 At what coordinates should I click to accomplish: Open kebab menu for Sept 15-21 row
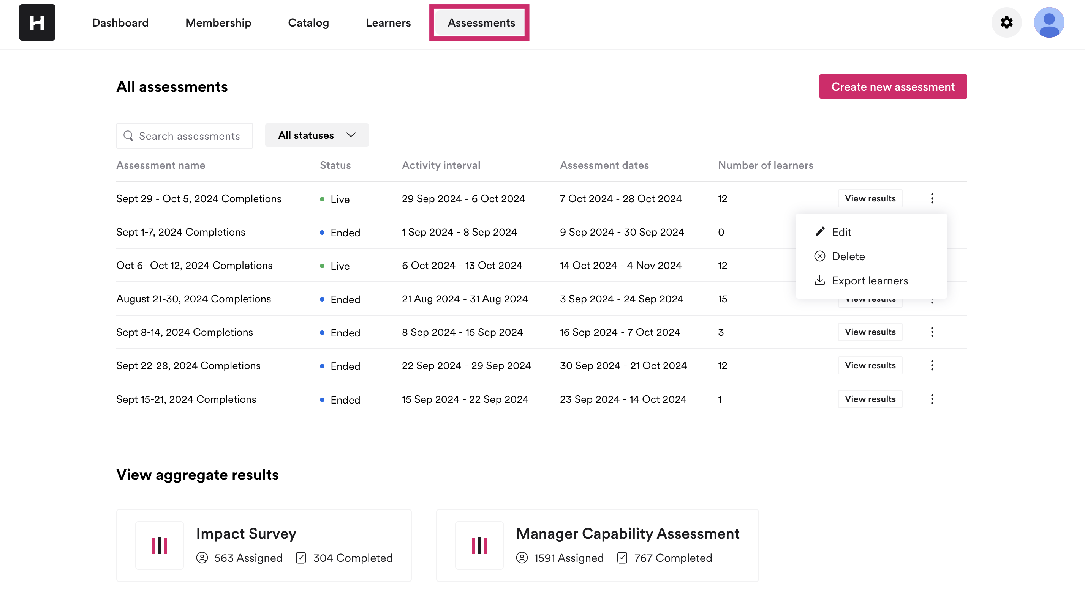tap(932, 399)
